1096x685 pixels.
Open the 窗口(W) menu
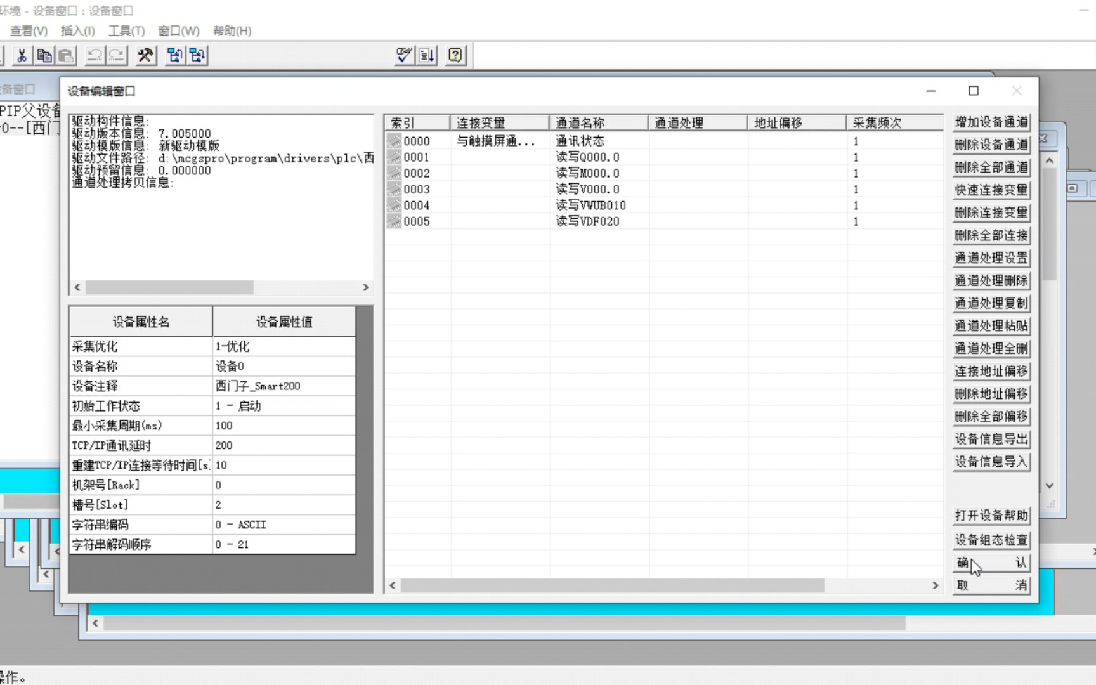click(178, 30)
